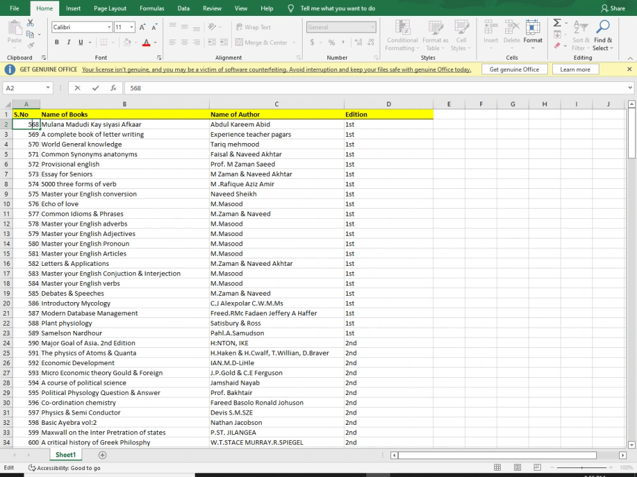Viewport: 637px width, 477px height.
Task: Click the dollar Accounting Number Format icon
Action: (x=312, y=42)
